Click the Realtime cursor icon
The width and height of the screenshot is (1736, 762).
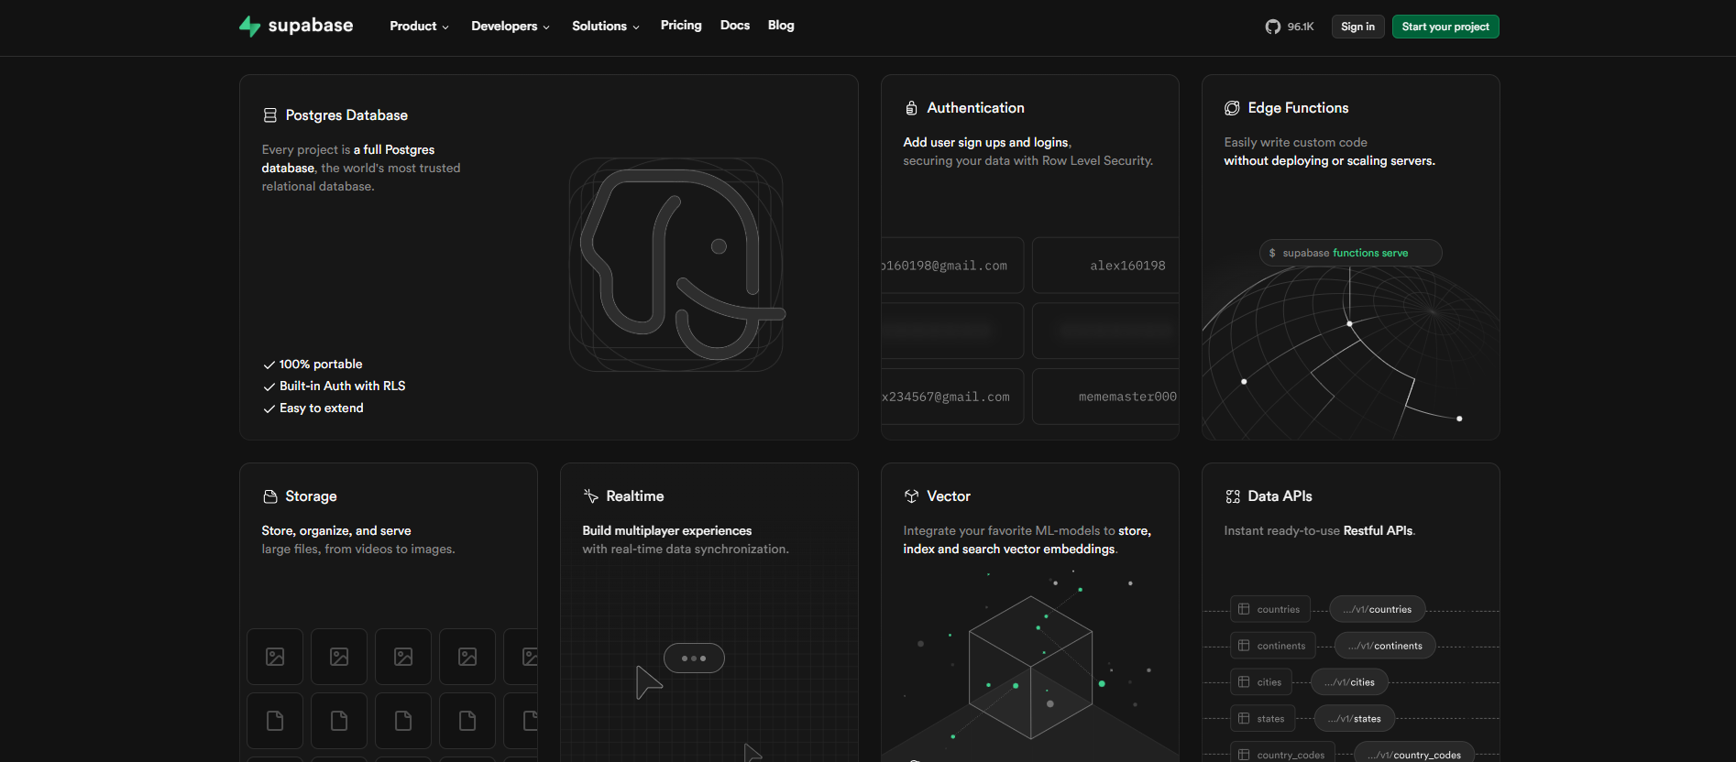(x=590, y=496)
